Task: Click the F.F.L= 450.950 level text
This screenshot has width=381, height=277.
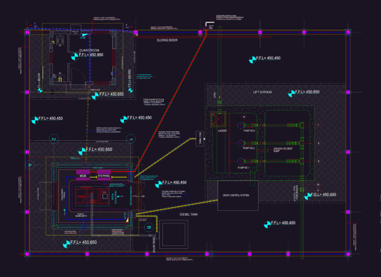Action: pos(91,55)
